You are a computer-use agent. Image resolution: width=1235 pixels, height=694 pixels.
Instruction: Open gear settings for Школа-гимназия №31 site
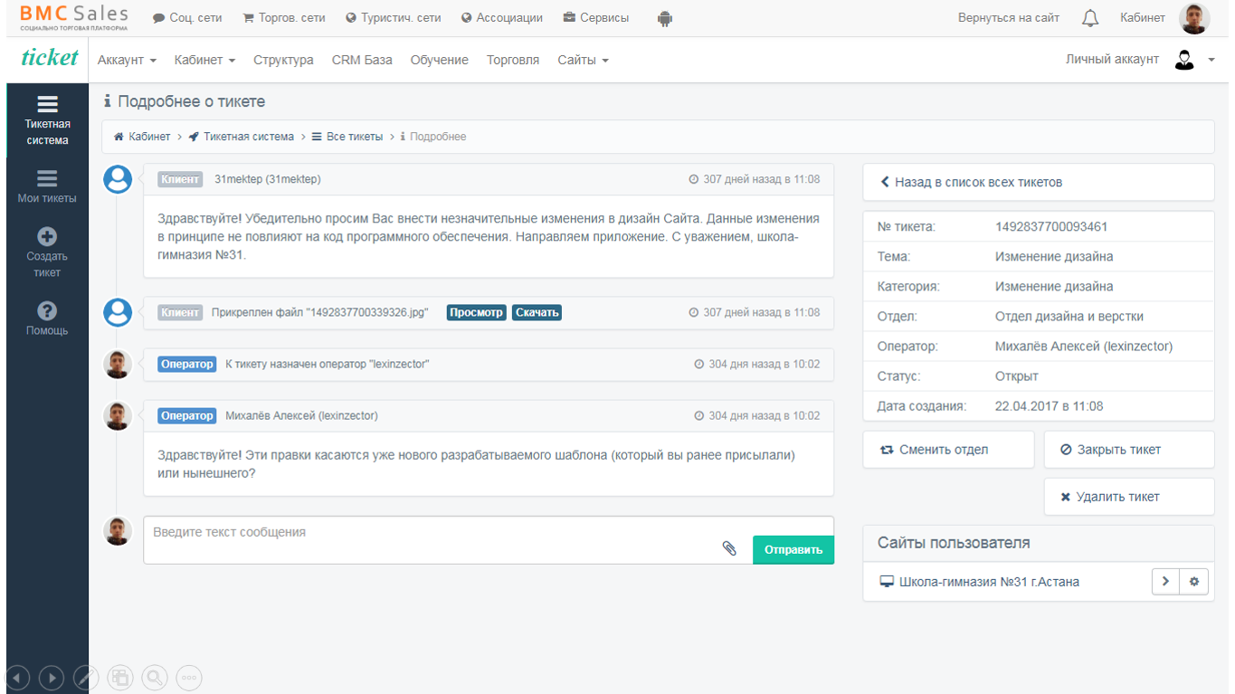click(1193, 582)
